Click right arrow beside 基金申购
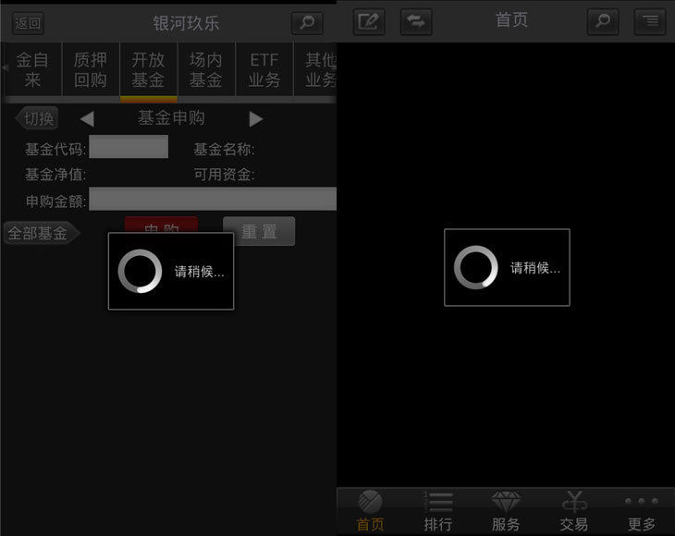675x536 pixels. click(256, 118)
